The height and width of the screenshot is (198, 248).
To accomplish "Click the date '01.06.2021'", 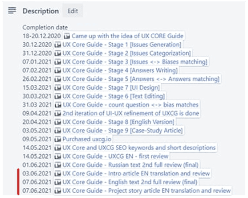I will pyautogui.click(x=37, y=165).
